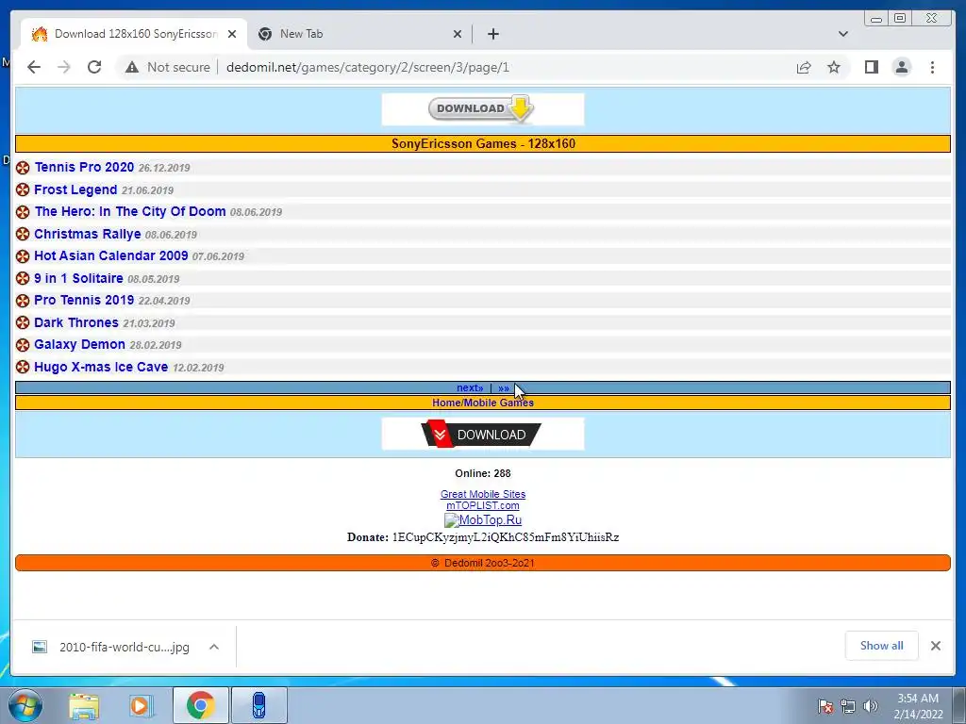Click the Action Center flag icon
966x724 pixels.
tap(824, 706)
